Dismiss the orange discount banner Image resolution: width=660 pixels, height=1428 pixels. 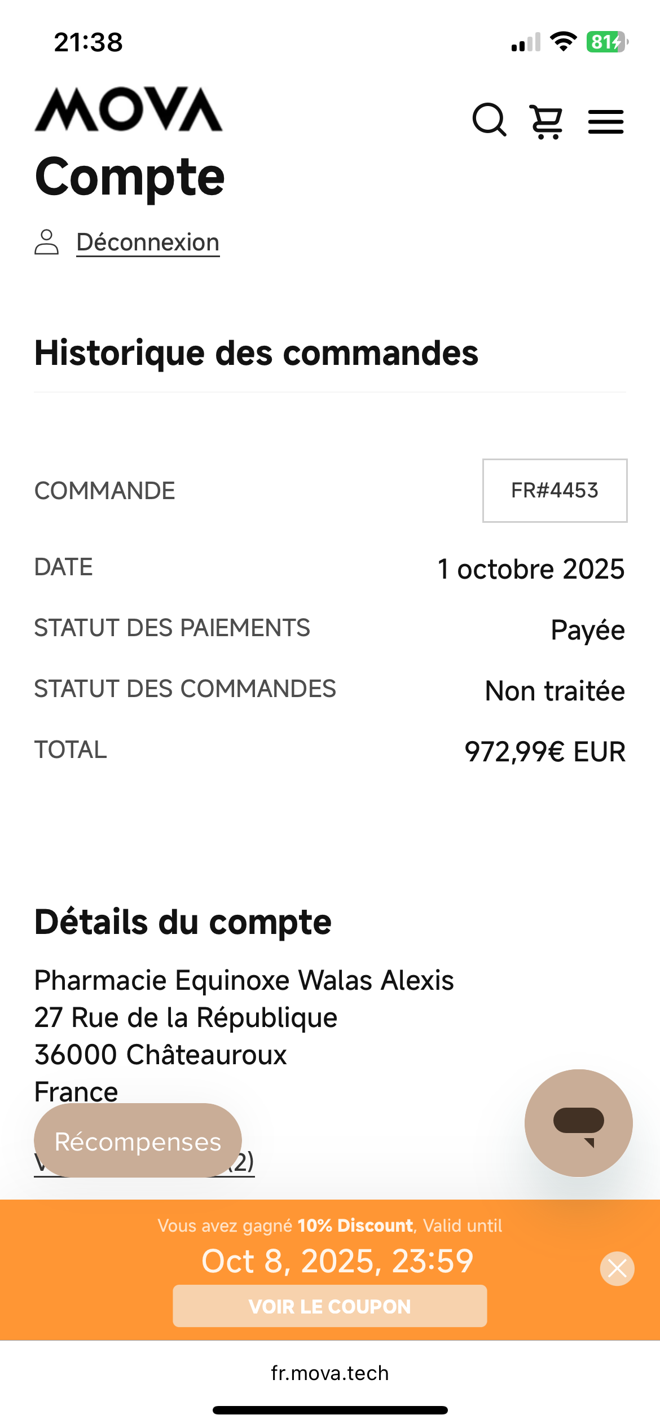pos(617,1269)
